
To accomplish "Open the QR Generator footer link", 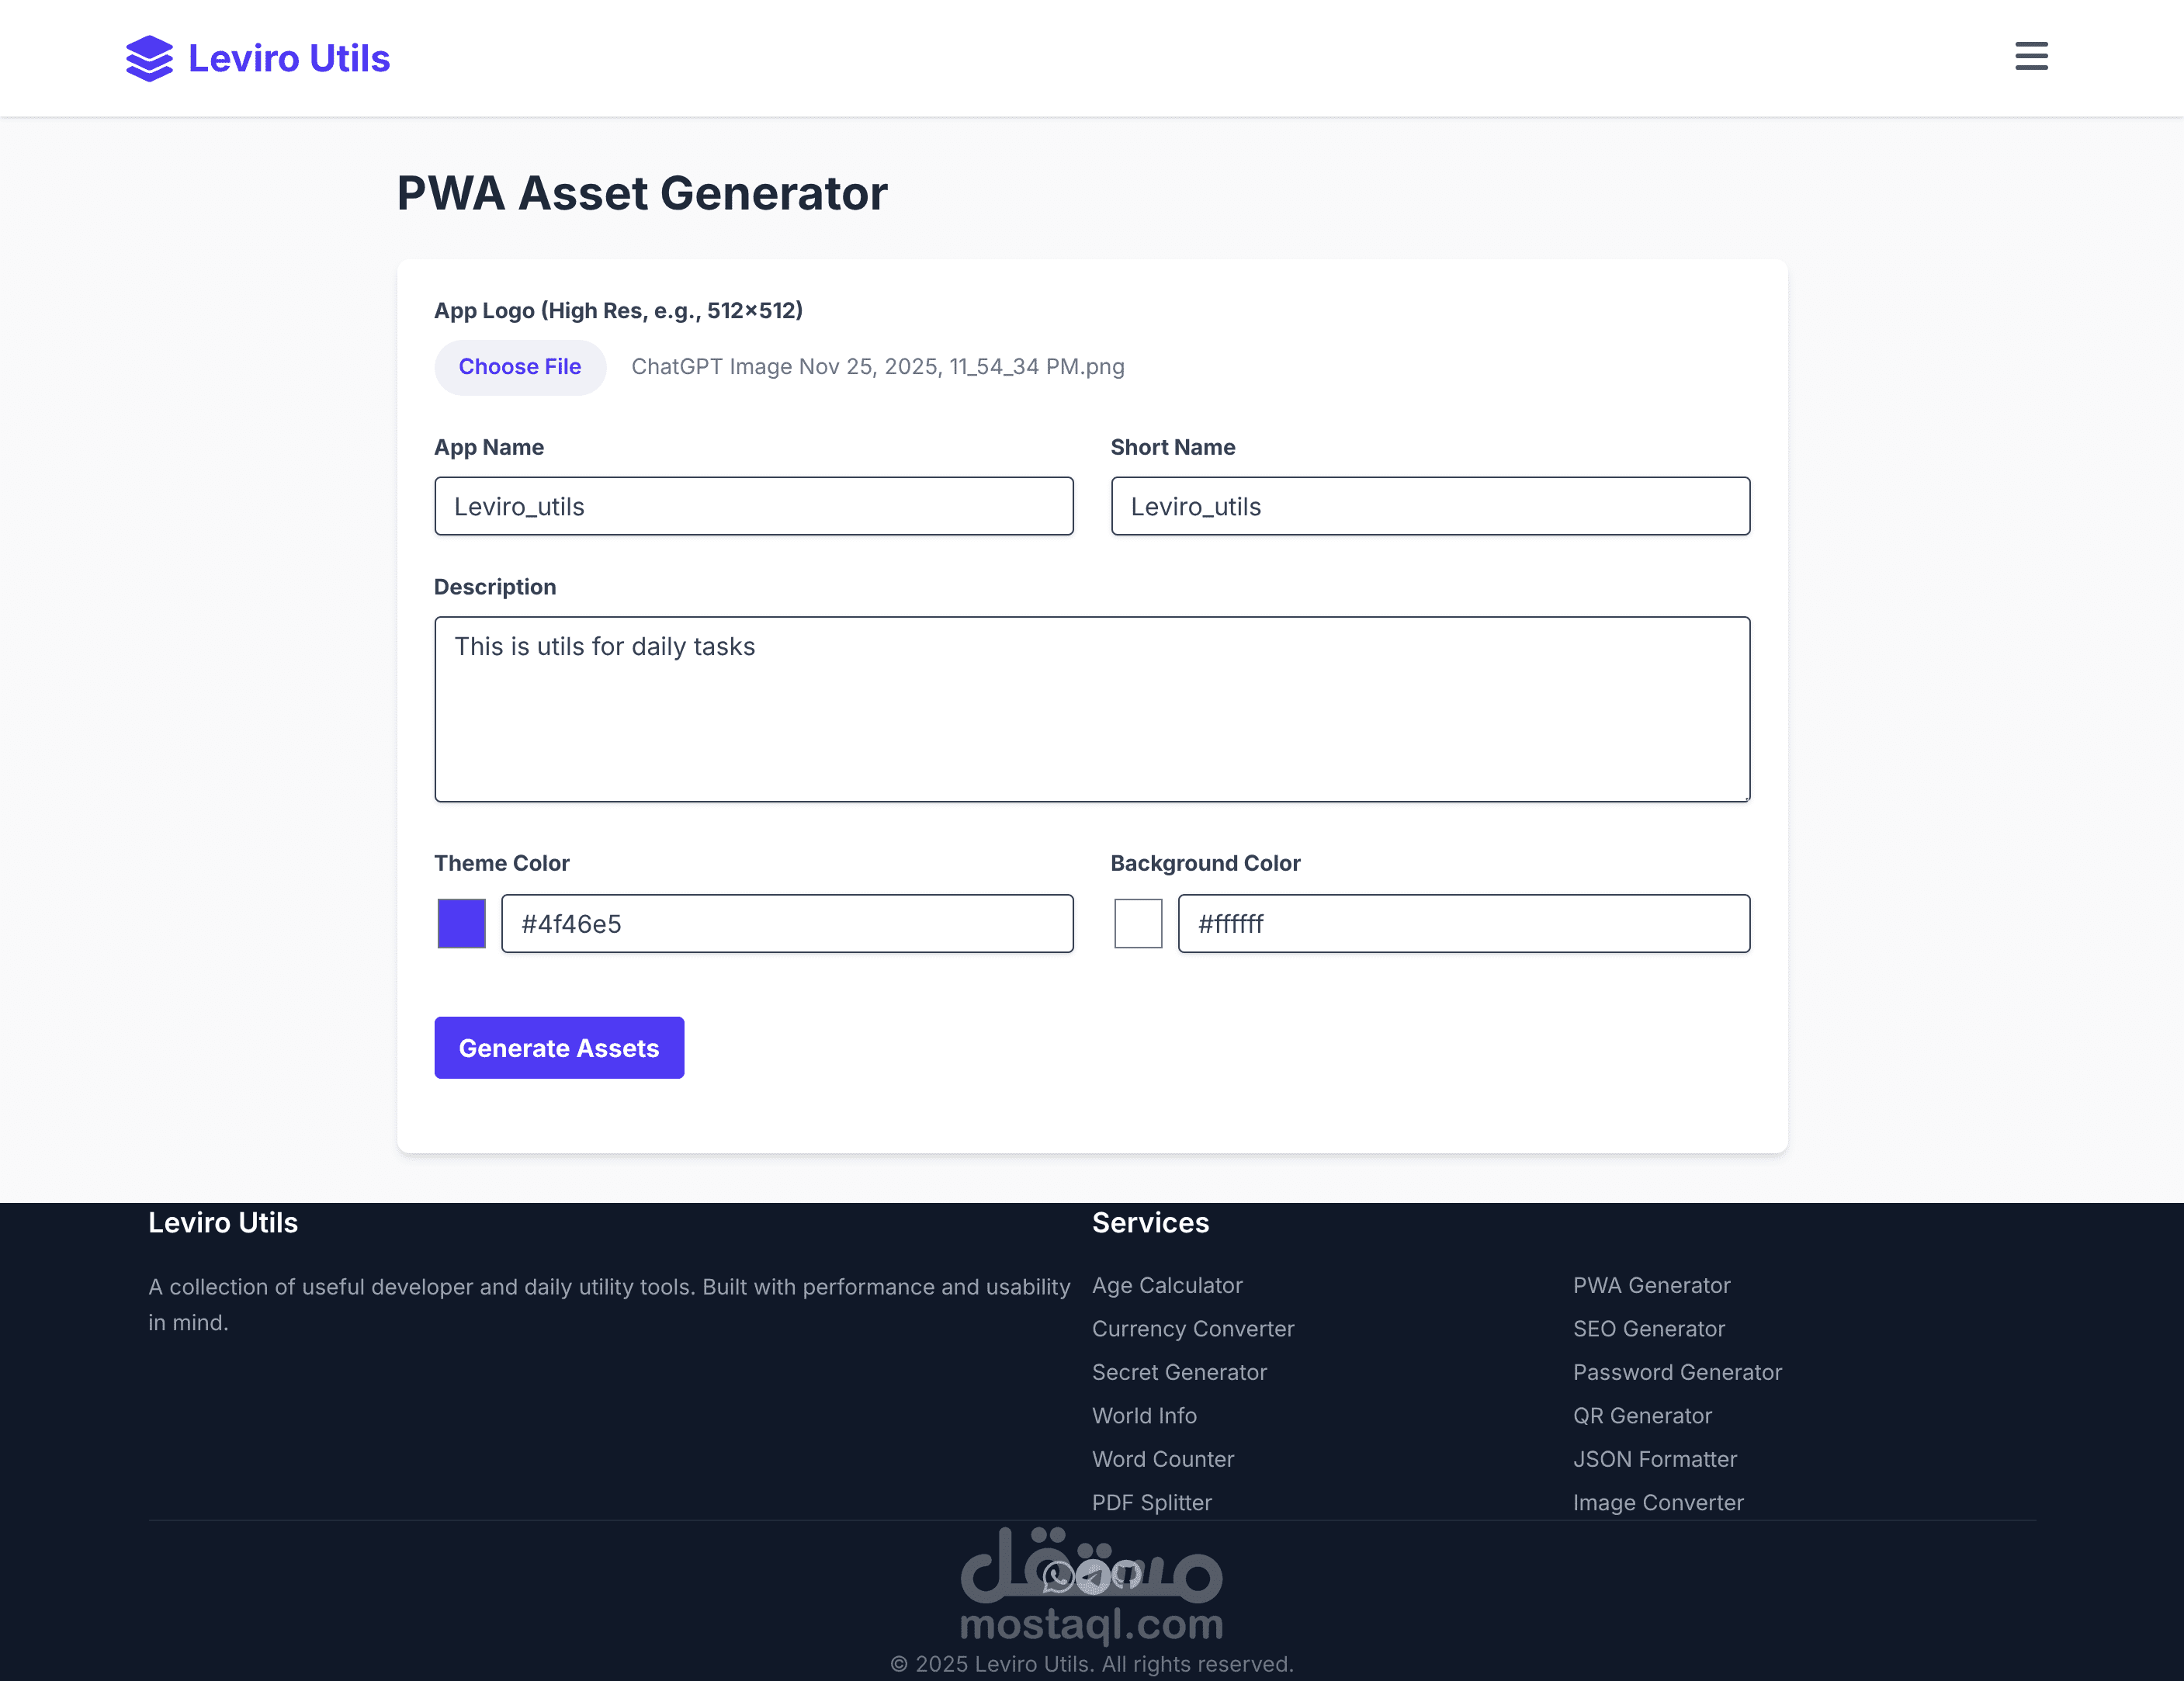I will (1642, 1416).
